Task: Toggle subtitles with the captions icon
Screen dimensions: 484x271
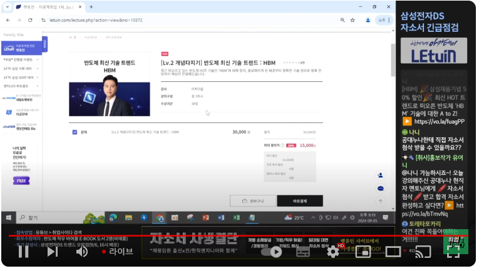Action: coord(304,252)
